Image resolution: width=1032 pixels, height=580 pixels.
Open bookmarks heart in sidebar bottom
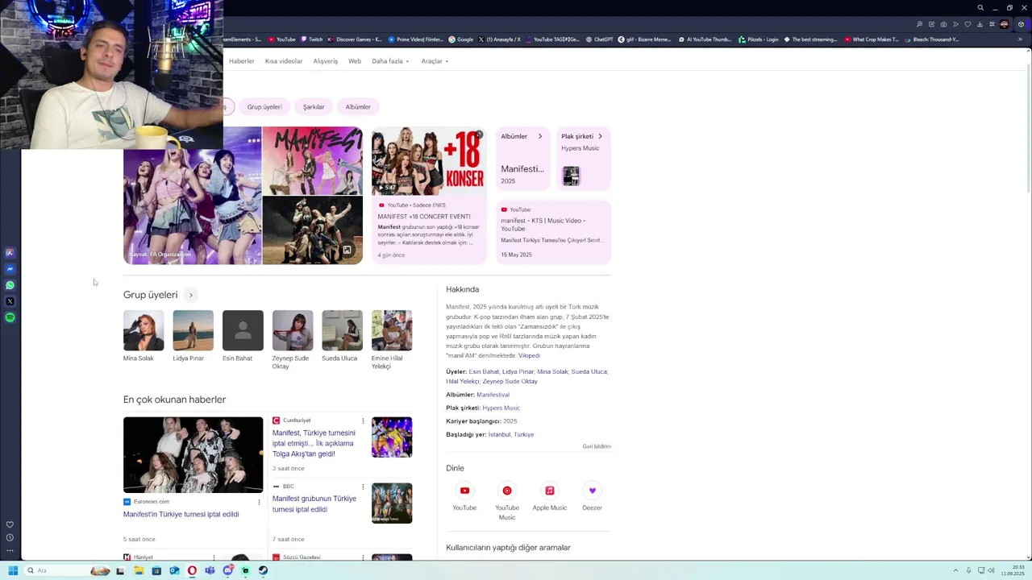[10, 524]
